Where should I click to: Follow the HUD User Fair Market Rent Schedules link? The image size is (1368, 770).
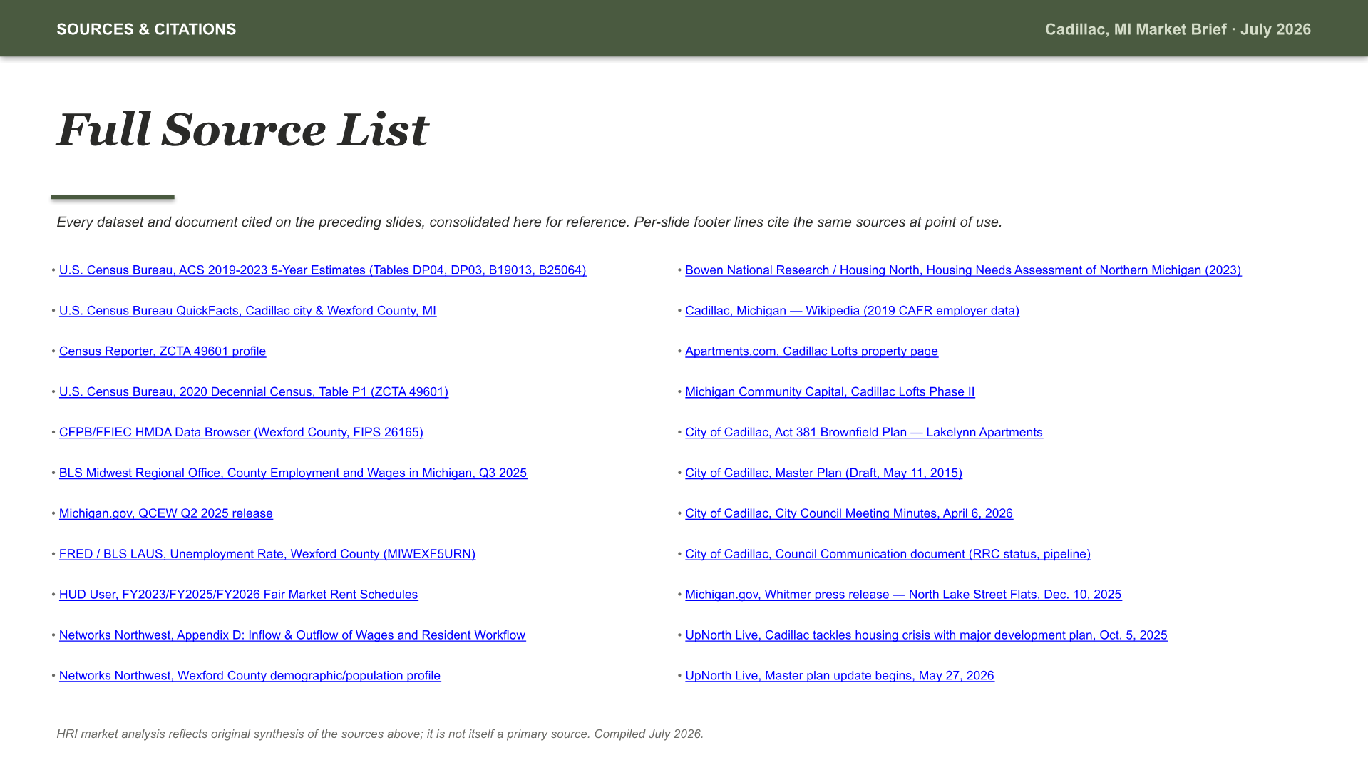point(239,595)
